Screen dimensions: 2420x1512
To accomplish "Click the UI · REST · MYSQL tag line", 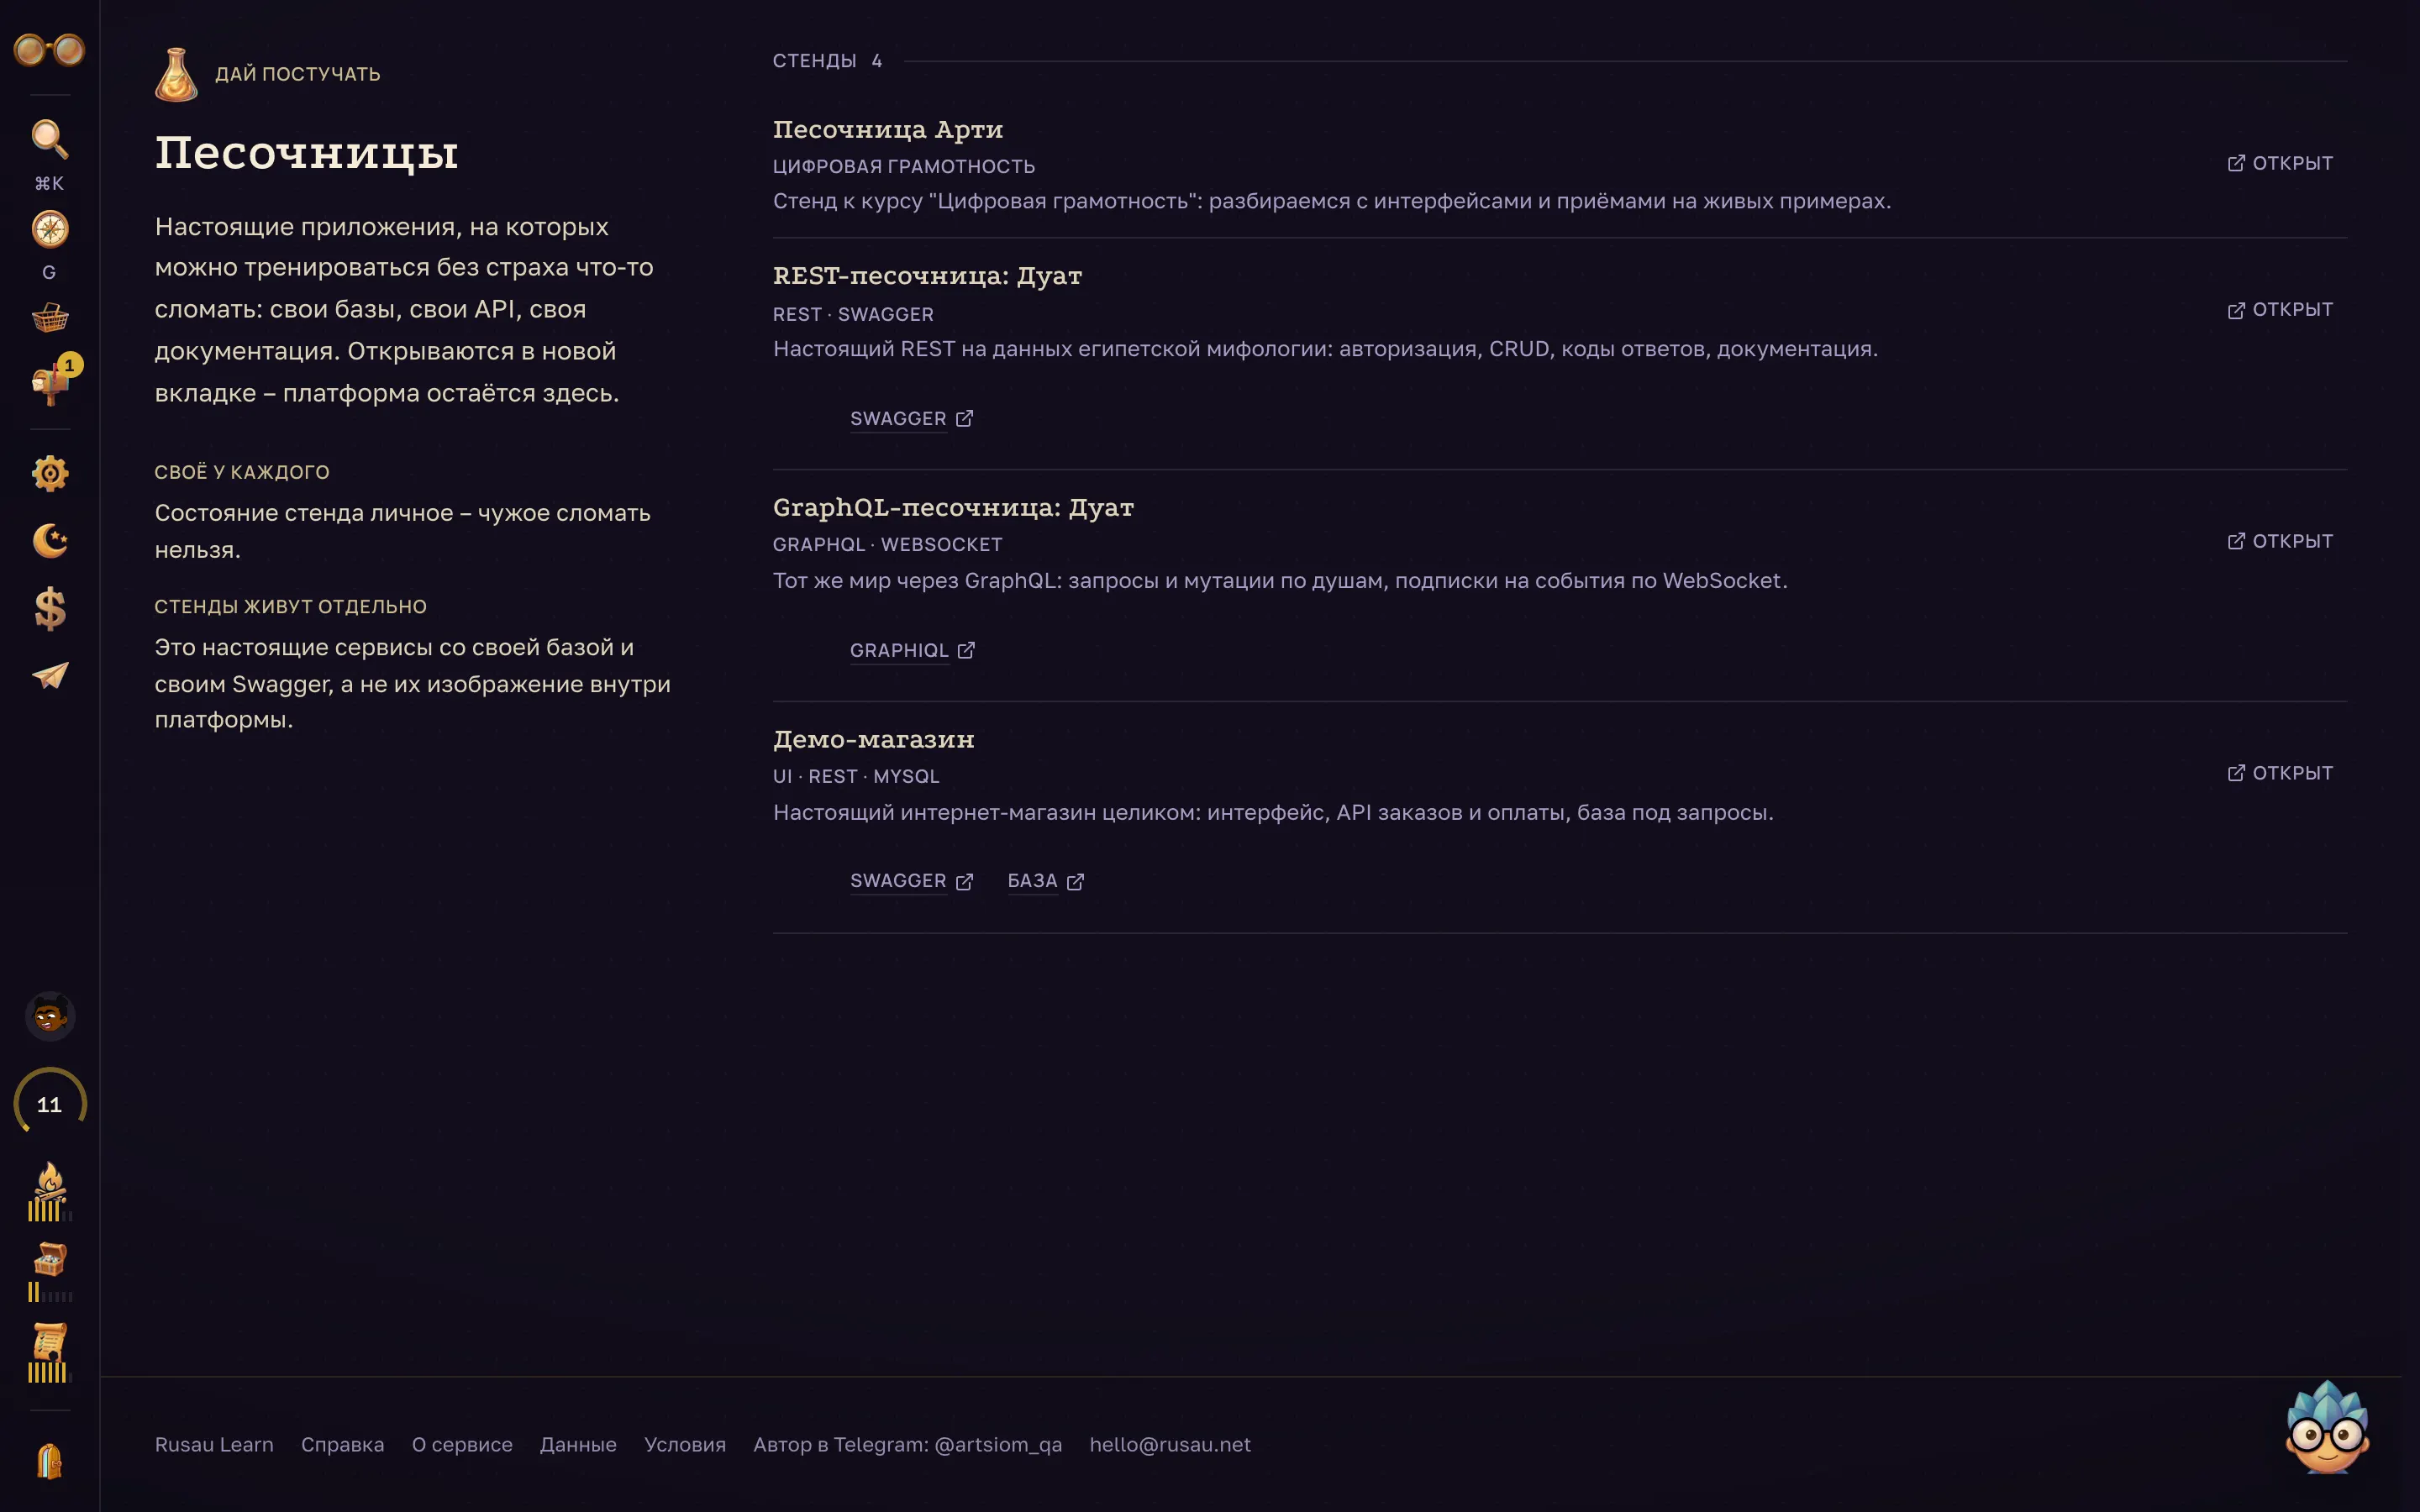I will pyautogui.click(x=856, y=777).
